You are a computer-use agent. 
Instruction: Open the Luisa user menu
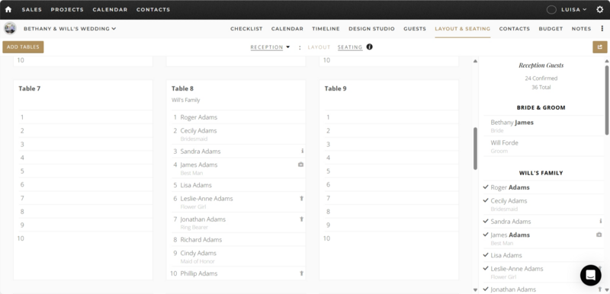point(574,10)
